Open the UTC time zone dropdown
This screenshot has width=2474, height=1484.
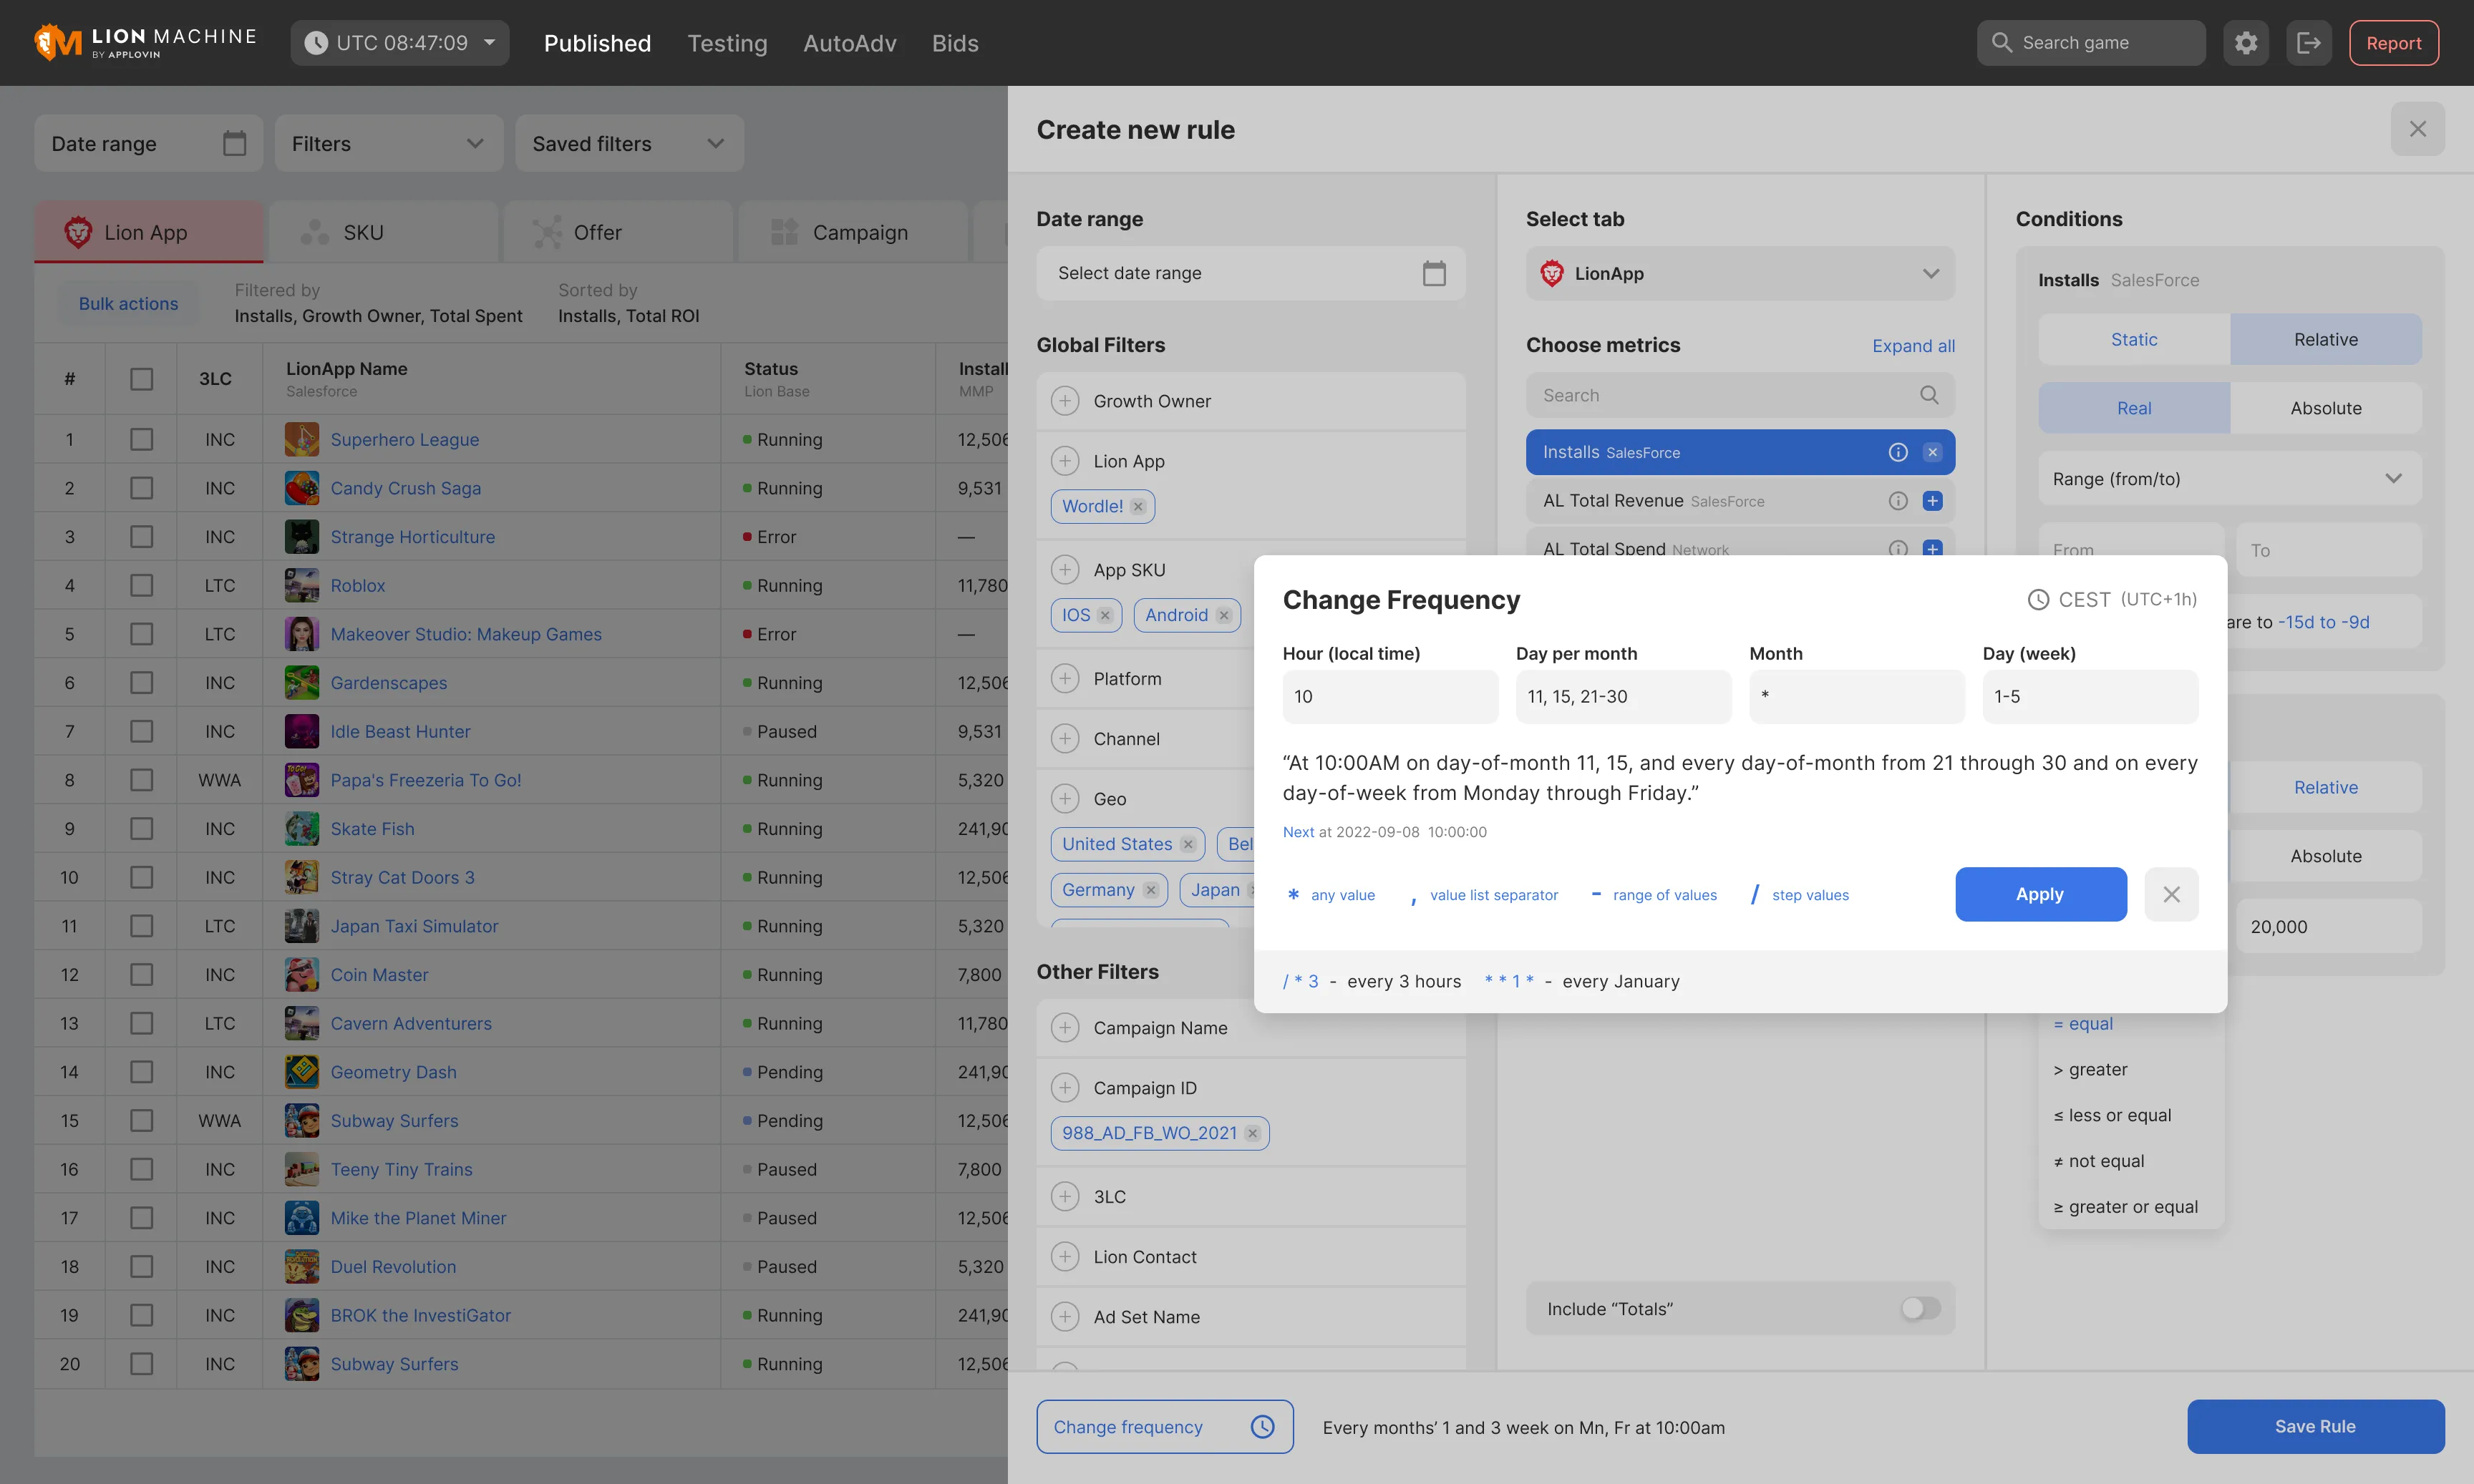400,43
